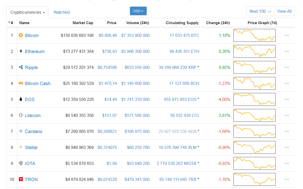The height and width of the screenshot is (189, 303).
Task: Open the Bitcoin coin page link
Action: [32, 35]
